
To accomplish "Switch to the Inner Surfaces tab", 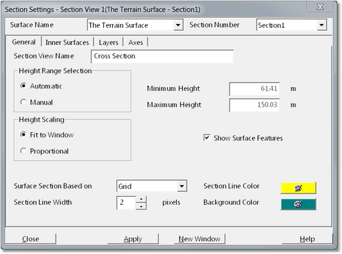I will pos(67,43).
